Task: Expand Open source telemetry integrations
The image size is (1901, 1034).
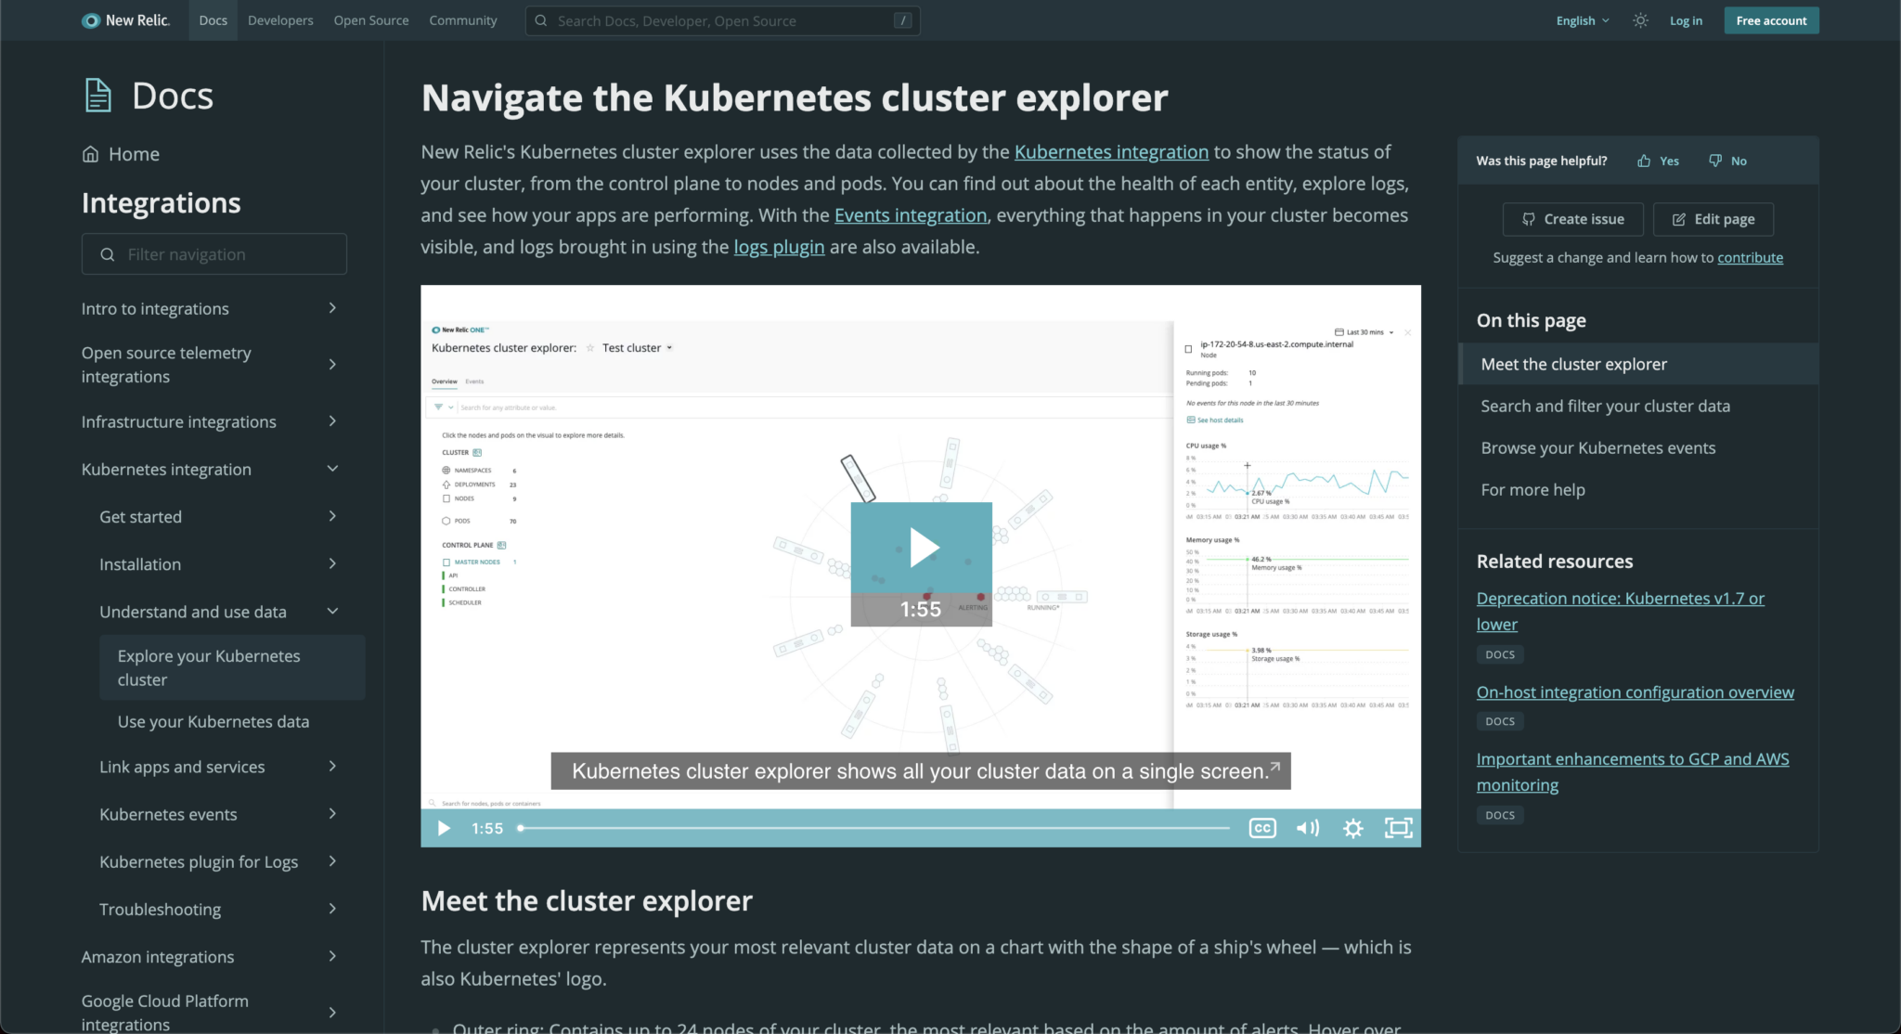Action: pos(332,365)
